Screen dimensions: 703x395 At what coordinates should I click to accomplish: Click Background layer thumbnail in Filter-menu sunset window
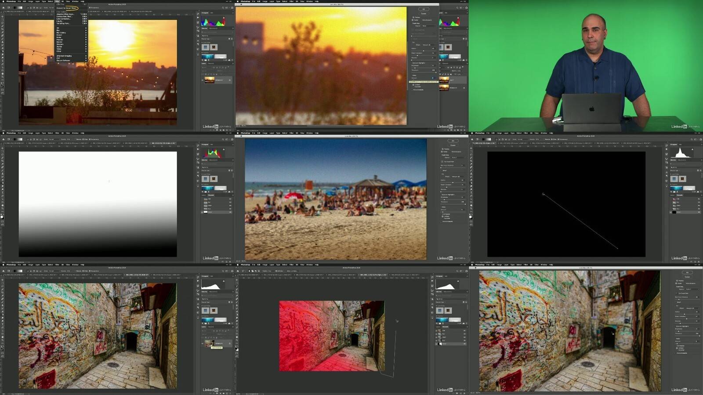click(x=210, y=80)
